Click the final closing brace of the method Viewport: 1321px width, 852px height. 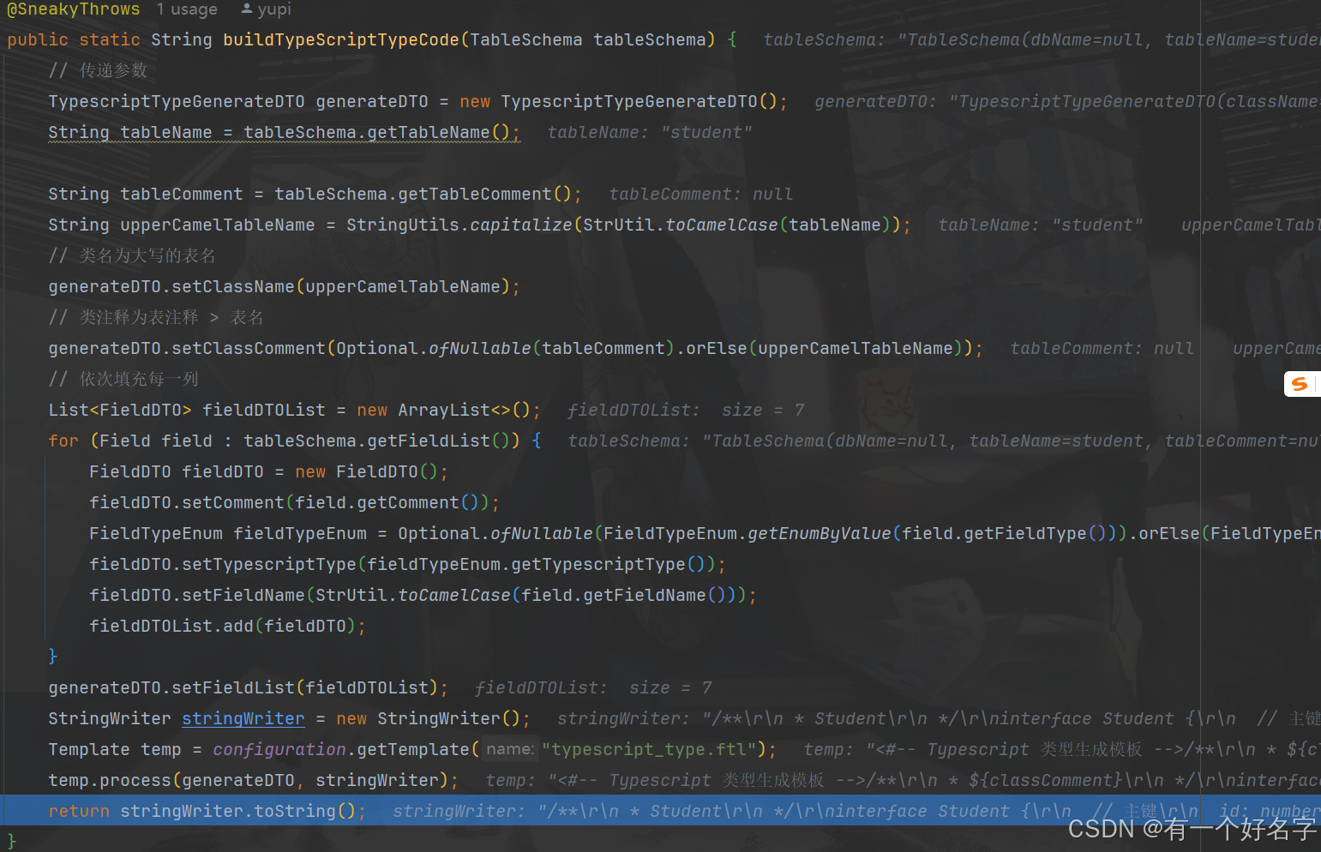point(12,841)
